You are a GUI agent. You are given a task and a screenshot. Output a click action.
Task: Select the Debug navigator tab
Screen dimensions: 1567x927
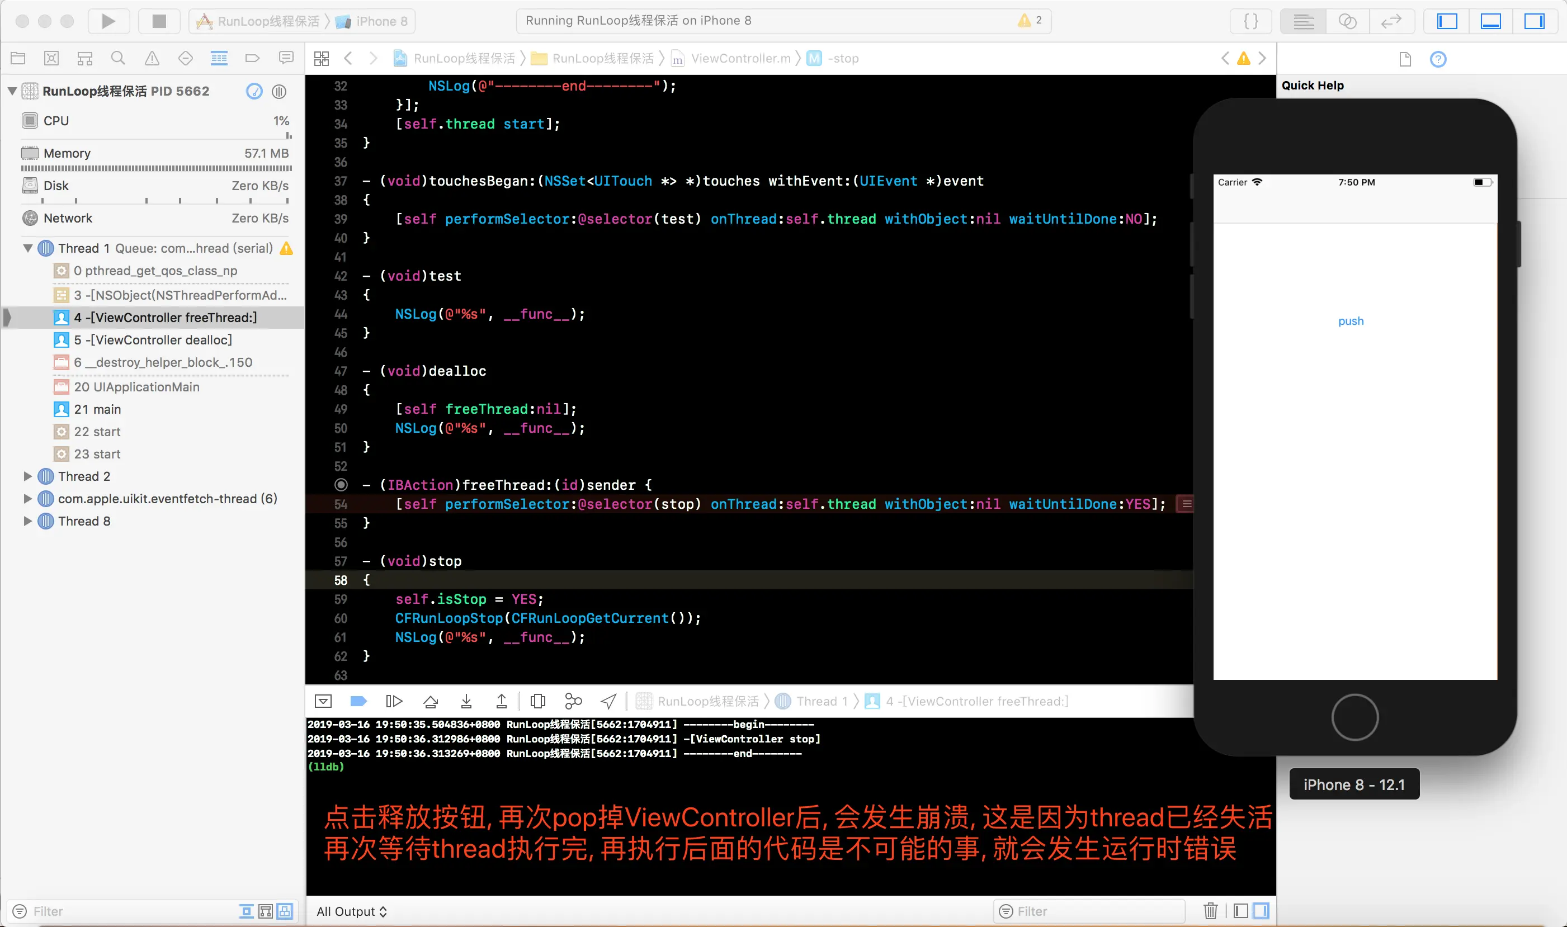pyautogui.click(x=219, y=59)
